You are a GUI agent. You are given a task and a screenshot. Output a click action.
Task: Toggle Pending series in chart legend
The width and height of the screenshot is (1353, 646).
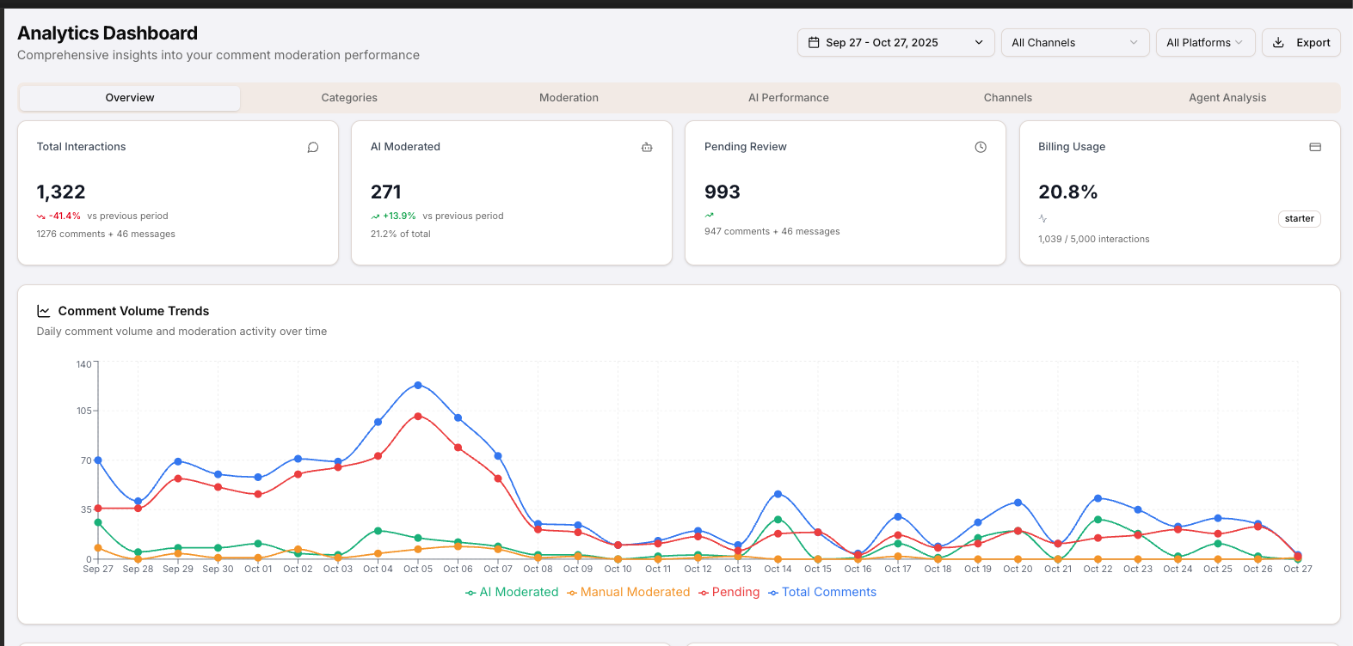coord(729,592)
